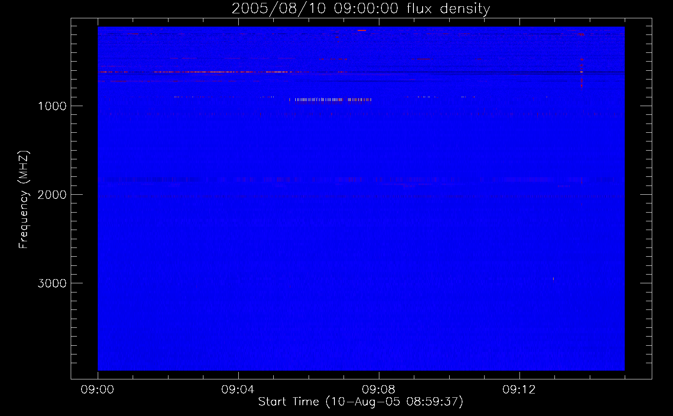Click the 09:08 time tick label
Viewport: 673px width, 416px height.
379,390
